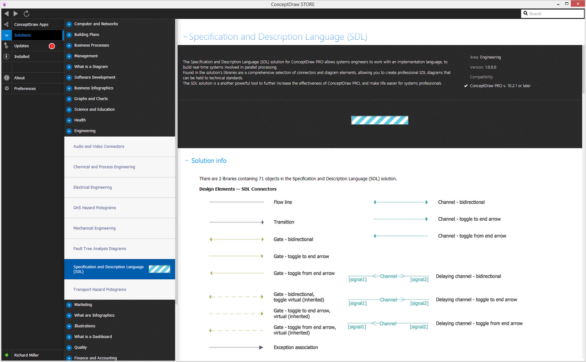This screenshot has width=586, height=362.
Task: Open ConceptDraw Apps via its sidebar icon
Action: 6,24
